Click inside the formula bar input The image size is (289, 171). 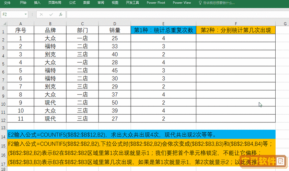pos(178,14)
